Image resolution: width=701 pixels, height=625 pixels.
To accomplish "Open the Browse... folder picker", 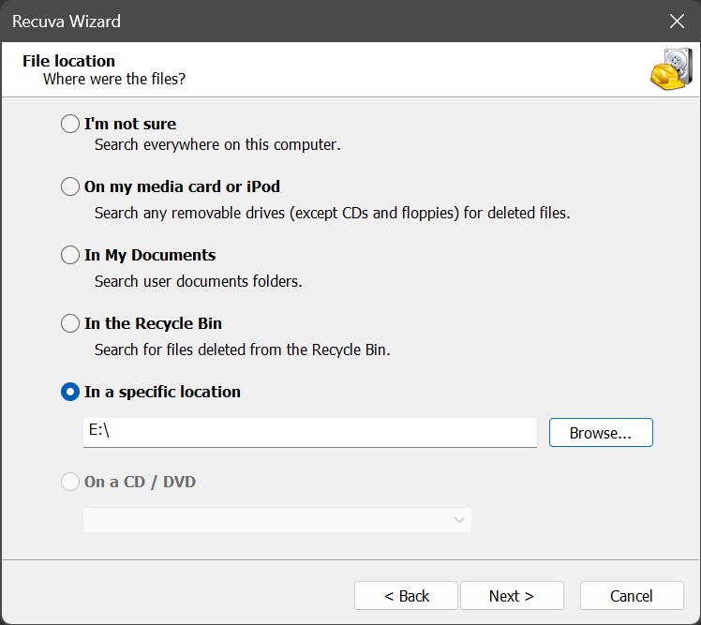I will coord(601,433).
